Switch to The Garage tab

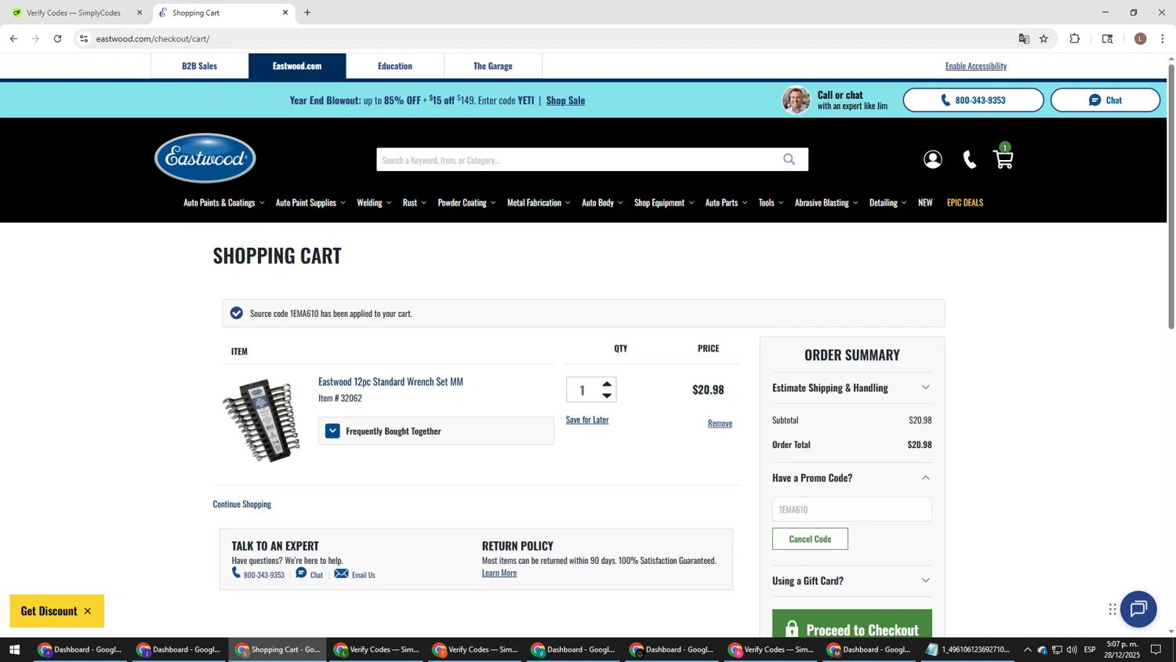[493, 66]
